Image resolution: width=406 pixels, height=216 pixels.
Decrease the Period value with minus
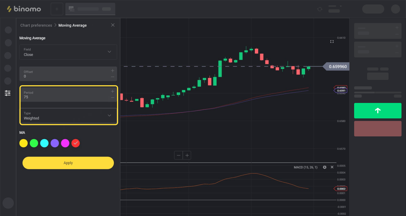[x=112, y=98]
